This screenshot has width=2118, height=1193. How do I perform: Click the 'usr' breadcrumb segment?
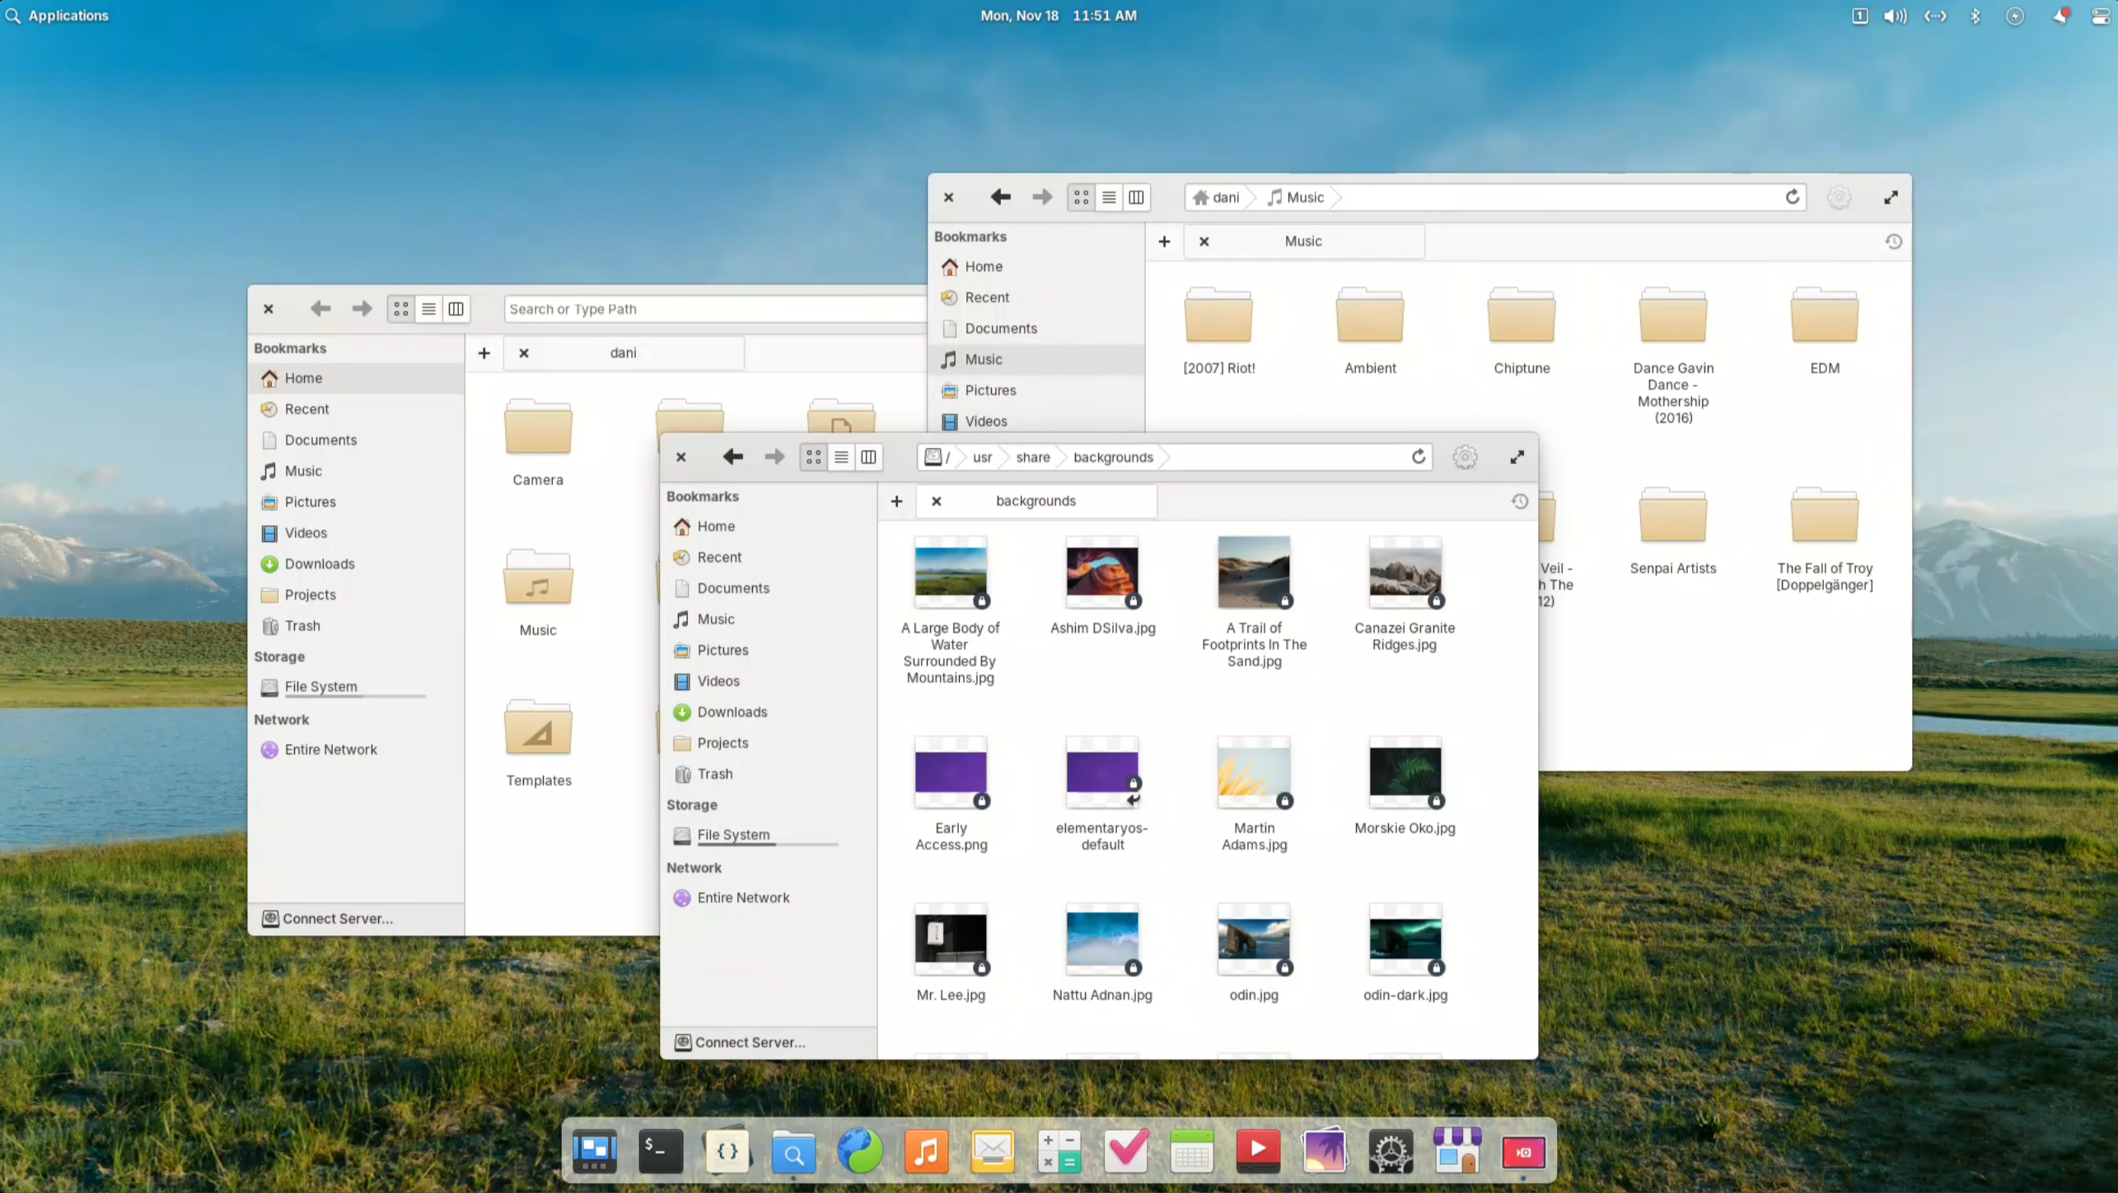point(982,457)
